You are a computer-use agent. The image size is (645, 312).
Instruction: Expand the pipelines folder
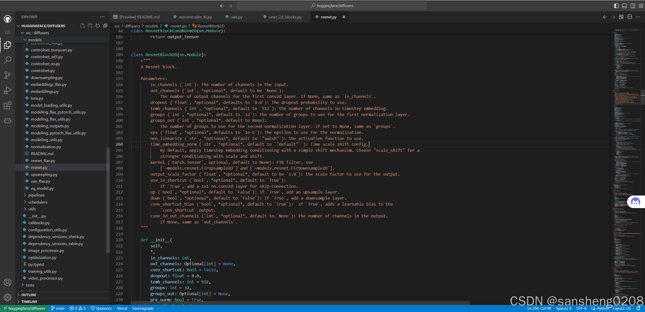coord(36,195)
